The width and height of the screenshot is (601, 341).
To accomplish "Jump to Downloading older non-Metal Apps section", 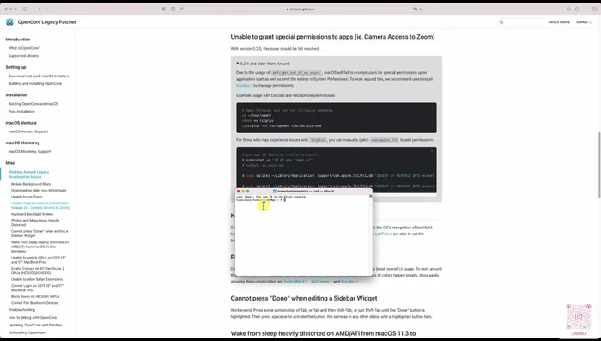I will point(39,190).
